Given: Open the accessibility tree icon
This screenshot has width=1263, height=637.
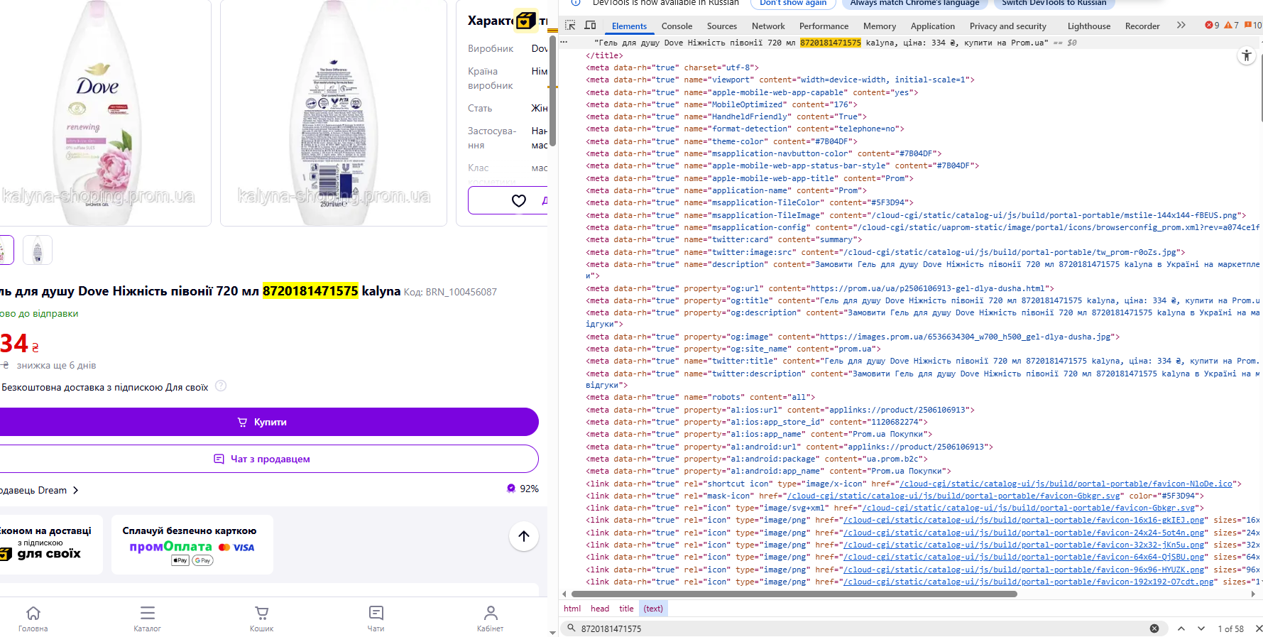Looking at the screenshot, I should pyautogui.click(x=1247, y=56).
